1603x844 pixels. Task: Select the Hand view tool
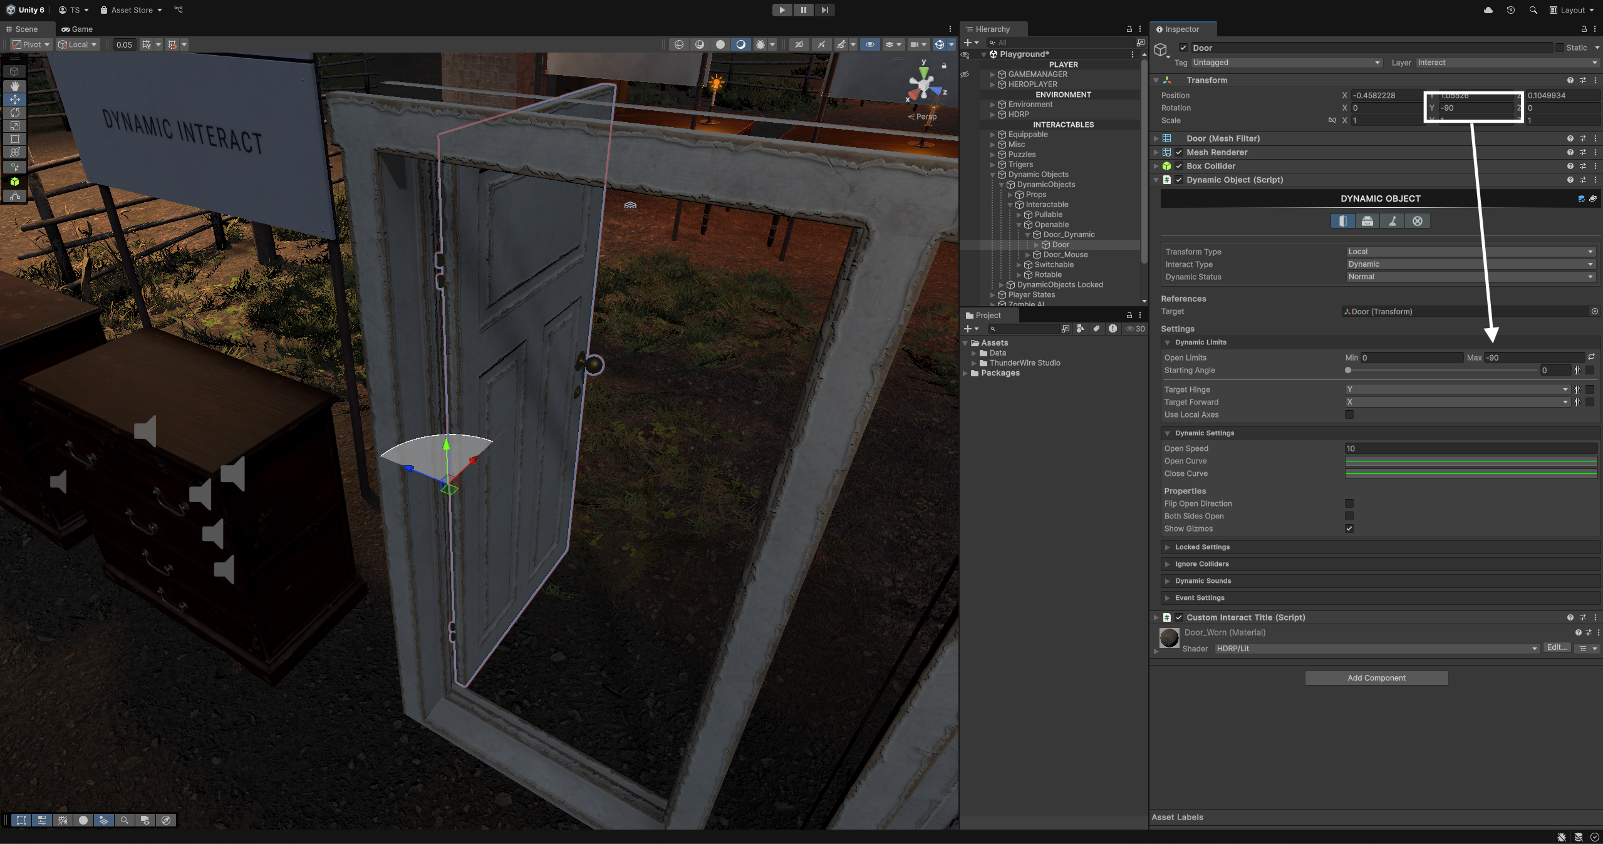point(15,86)
